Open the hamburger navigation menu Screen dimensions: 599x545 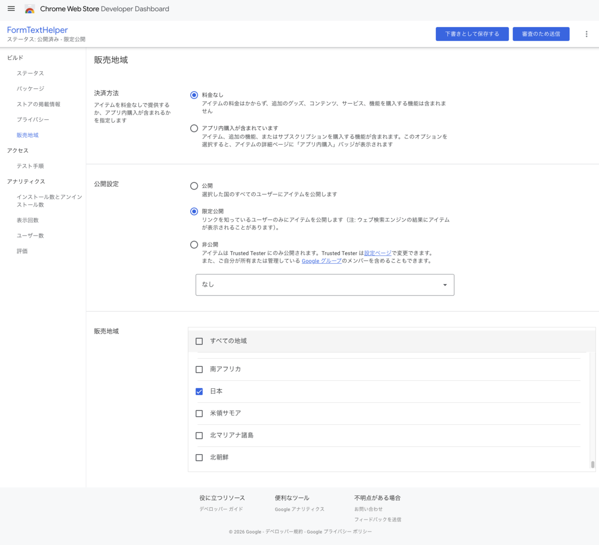point(11,8)
